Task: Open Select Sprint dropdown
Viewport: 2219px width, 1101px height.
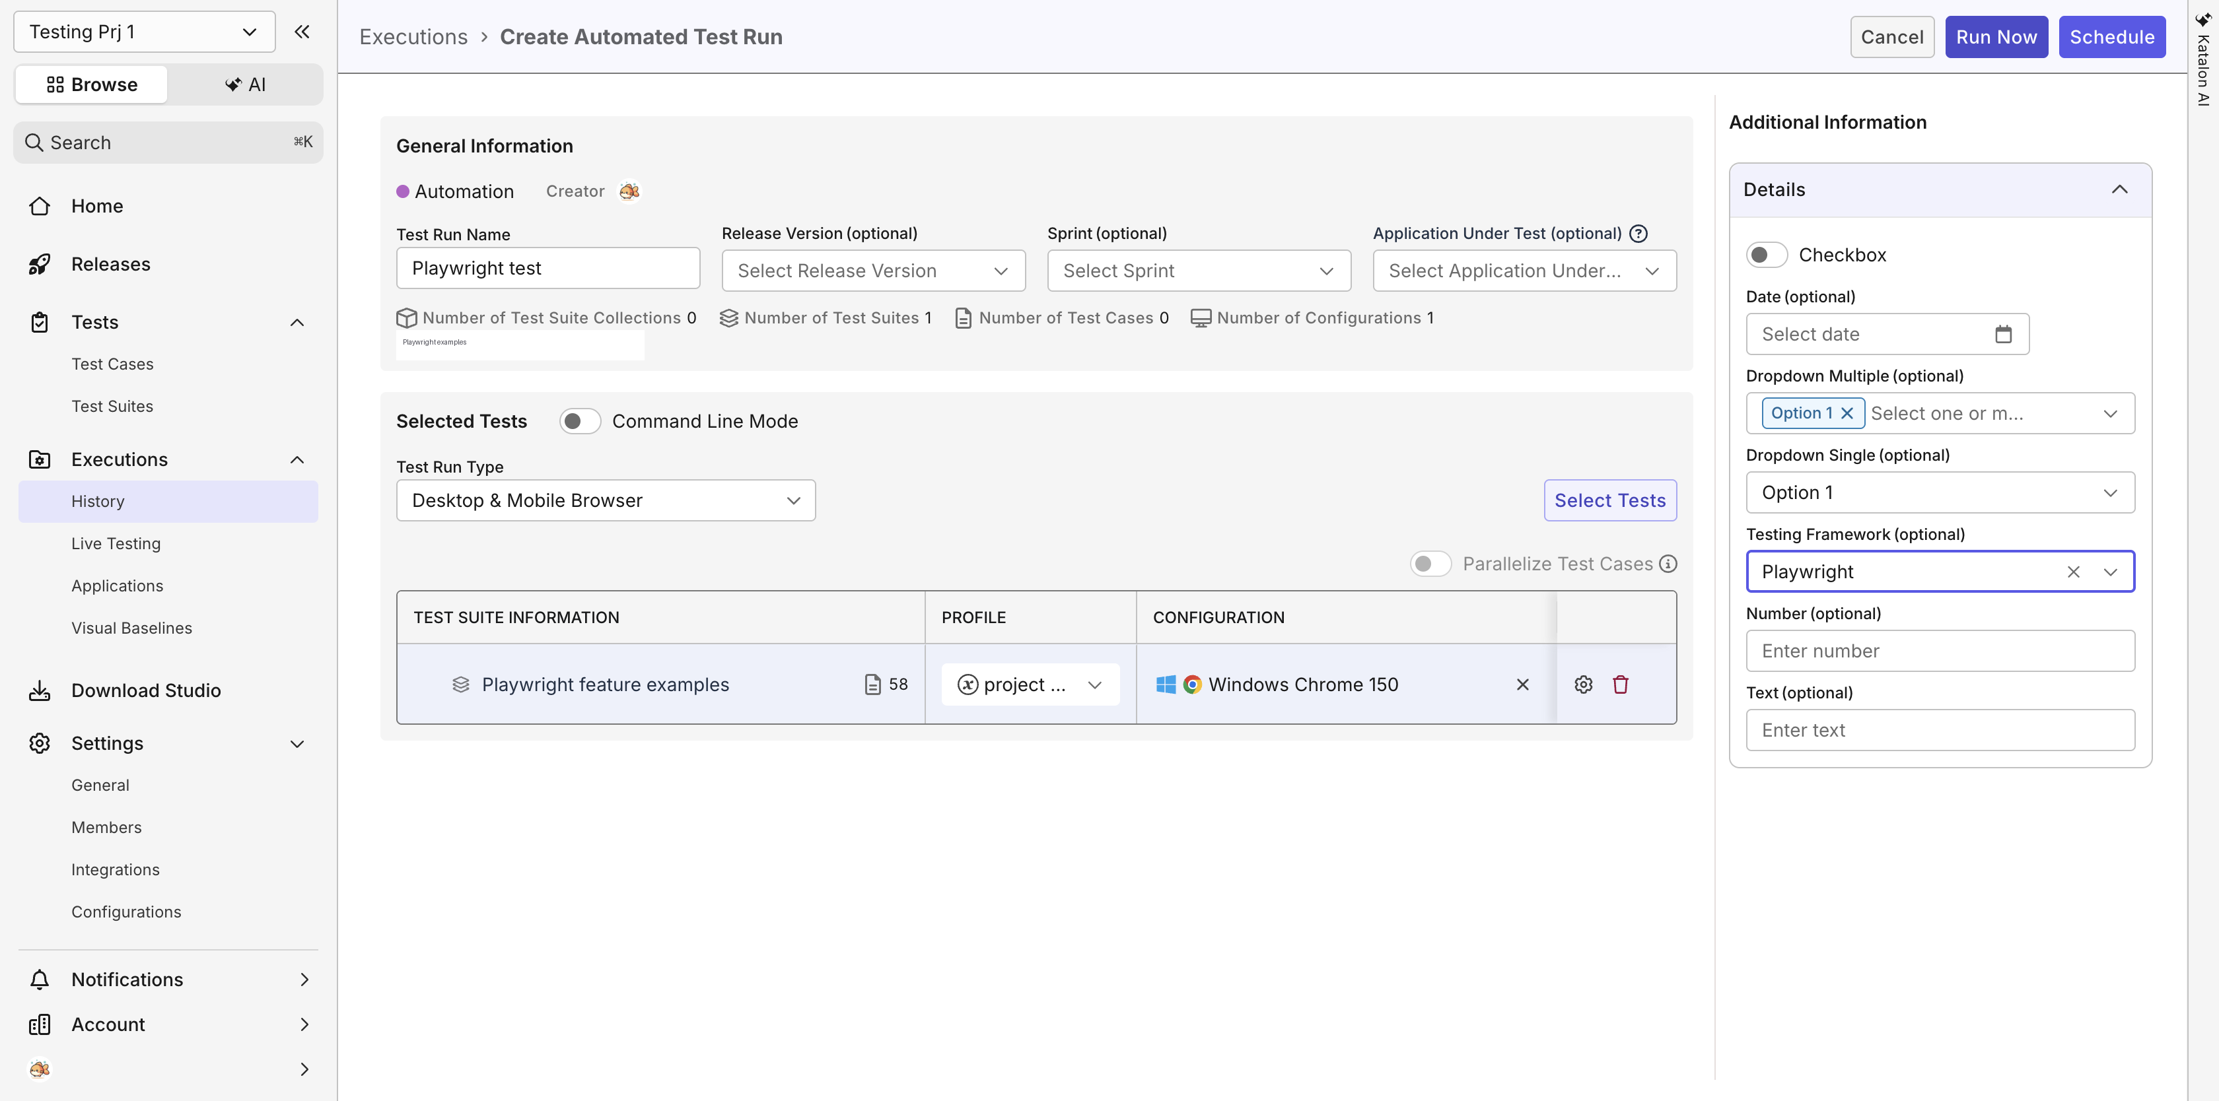Action: point(1199,271)
